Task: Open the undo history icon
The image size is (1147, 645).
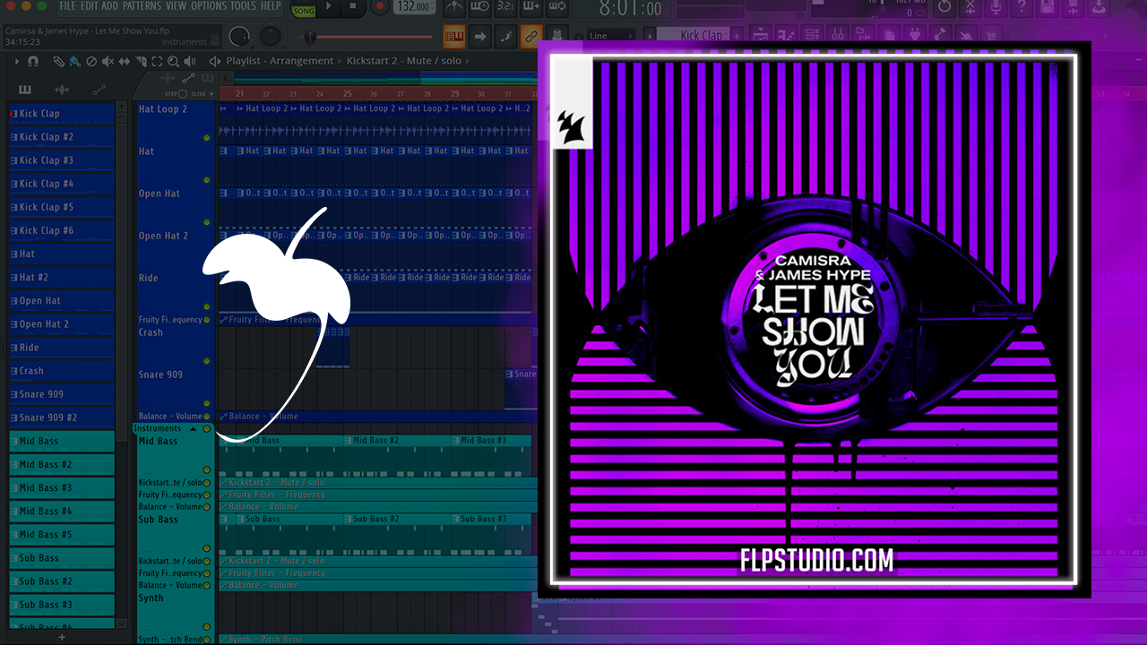Action: [x=944, y=8]
